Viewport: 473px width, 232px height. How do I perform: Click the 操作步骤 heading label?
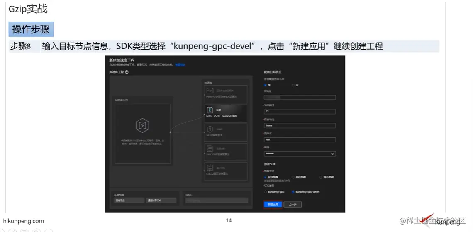31,29
